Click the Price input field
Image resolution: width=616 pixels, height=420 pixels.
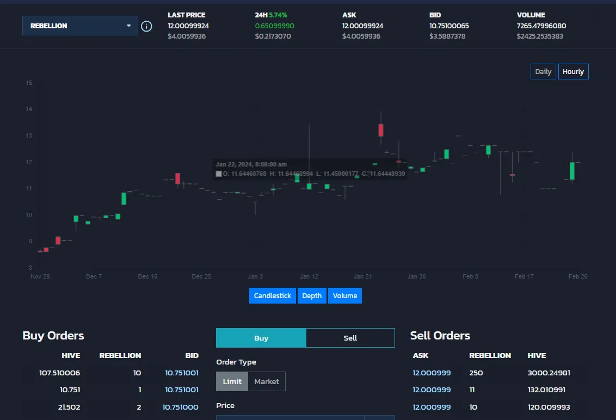click(291, 418)
